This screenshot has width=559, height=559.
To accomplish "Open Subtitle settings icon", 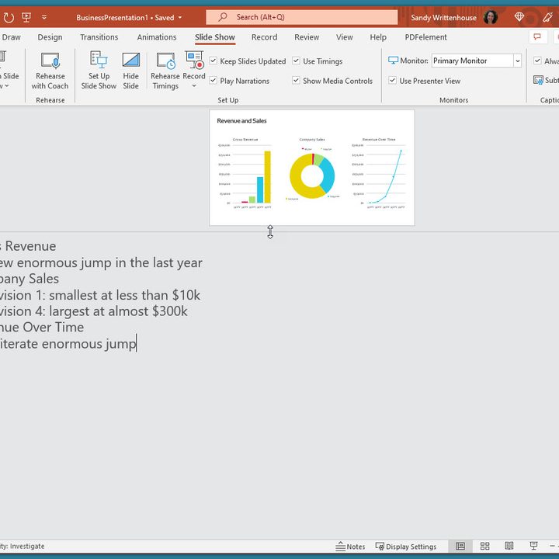I will 538,80.
